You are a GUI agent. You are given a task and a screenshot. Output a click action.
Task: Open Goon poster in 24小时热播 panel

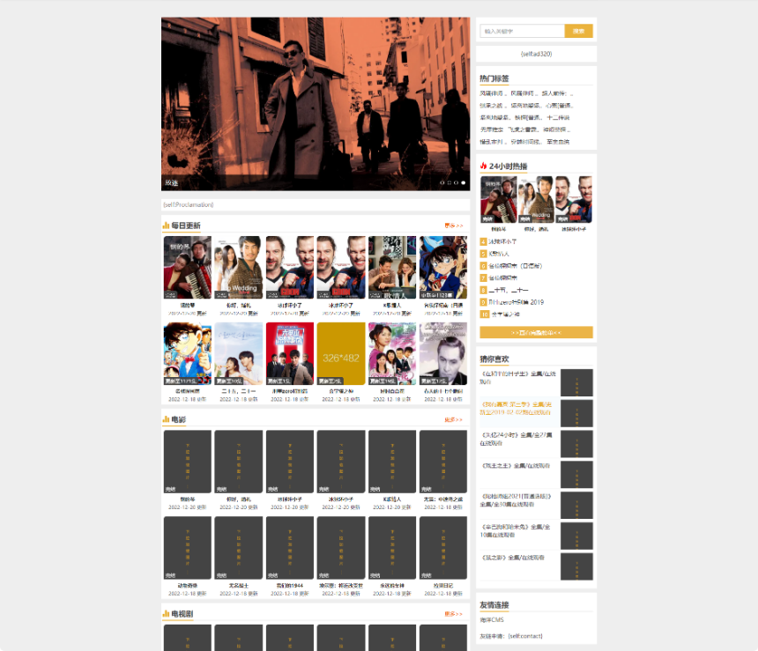tap(574, 200)
